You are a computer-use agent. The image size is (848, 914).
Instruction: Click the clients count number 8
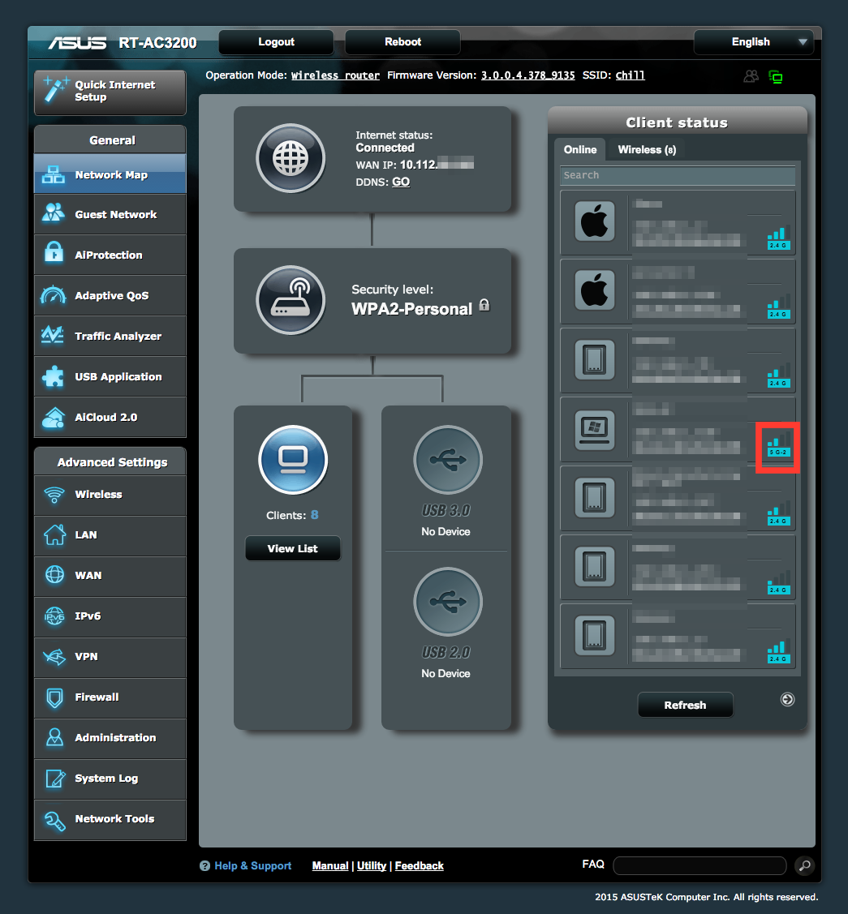pos(314,515)
